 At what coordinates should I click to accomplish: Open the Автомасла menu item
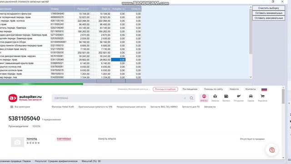(210, 107)
